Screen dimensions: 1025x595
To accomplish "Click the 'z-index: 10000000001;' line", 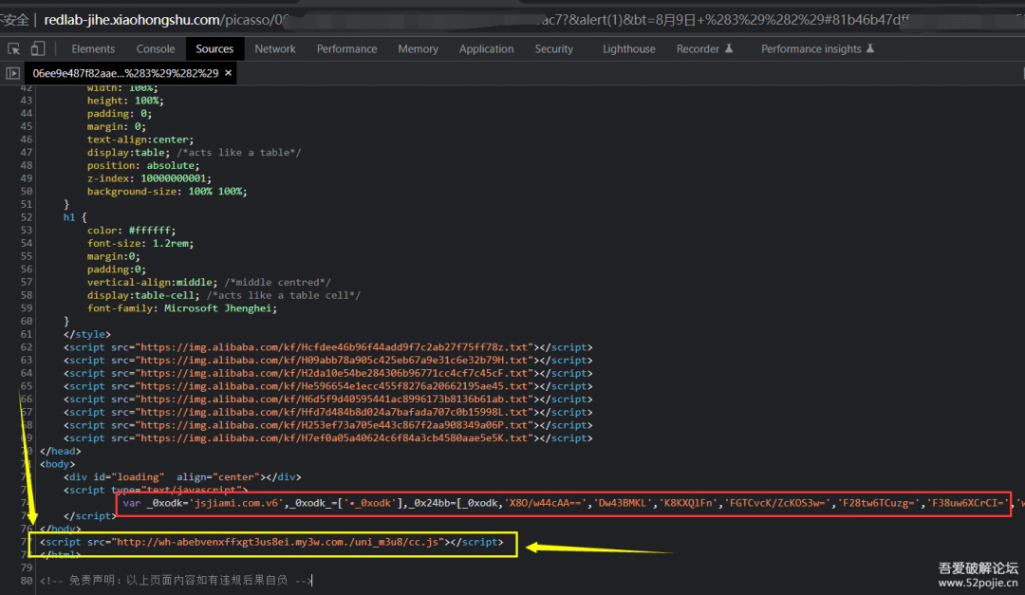I will click(x=149, y=178).
